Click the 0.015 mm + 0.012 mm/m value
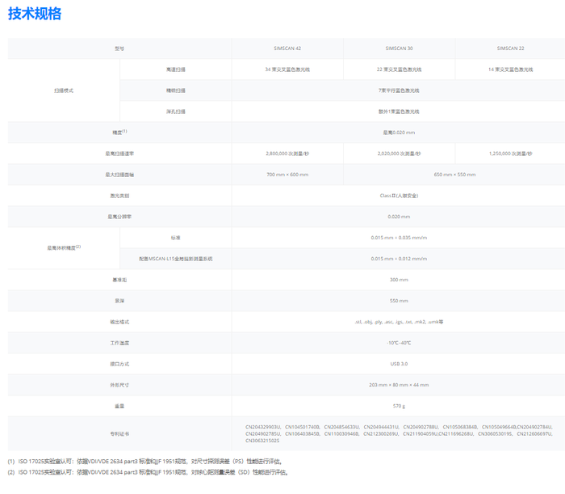This screenshot has width=565, height=494. (x=399, y=259)
